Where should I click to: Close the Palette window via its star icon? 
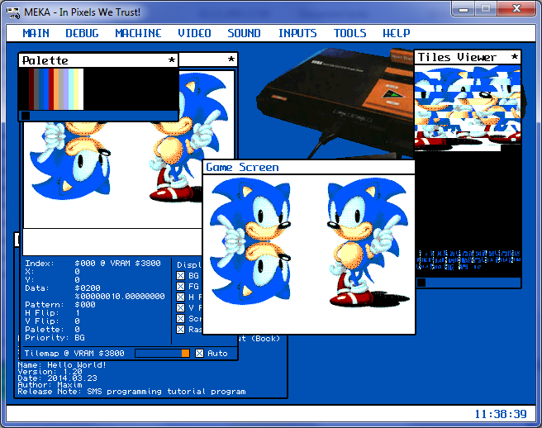172,60
